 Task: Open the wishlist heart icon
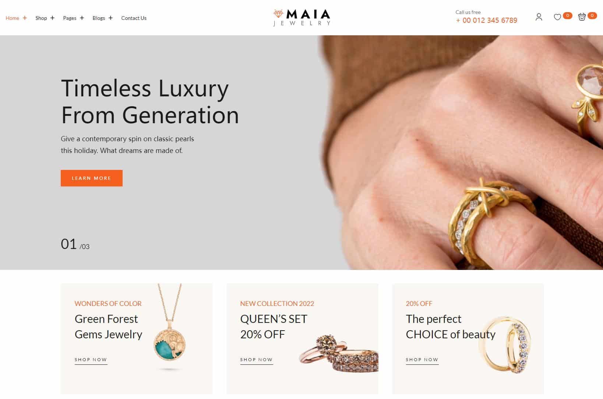pyautogui.click(x=557, y=17)
